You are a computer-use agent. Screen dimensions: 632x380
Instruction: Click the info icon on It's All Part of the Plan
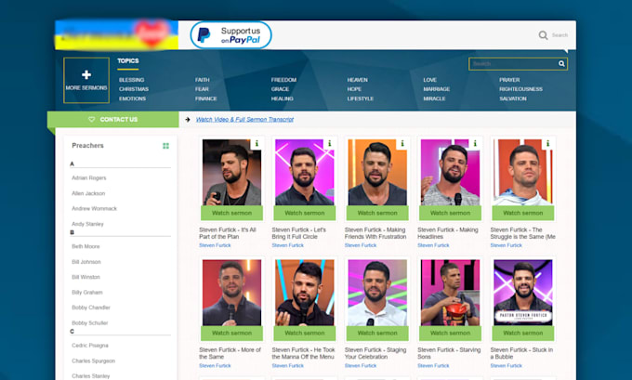click(257, 143)
